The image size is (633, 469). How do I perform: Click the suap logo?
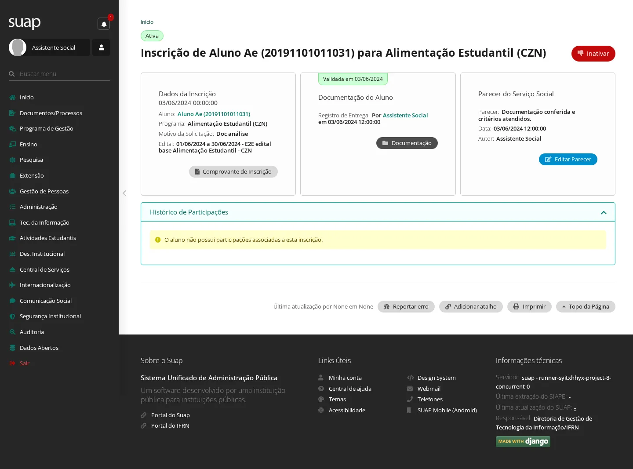coord(25,22)
